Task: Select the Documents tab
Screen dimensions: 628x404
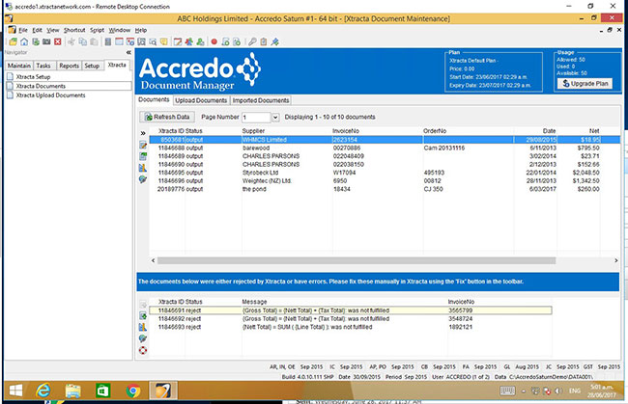Action: tap(154, 99)
